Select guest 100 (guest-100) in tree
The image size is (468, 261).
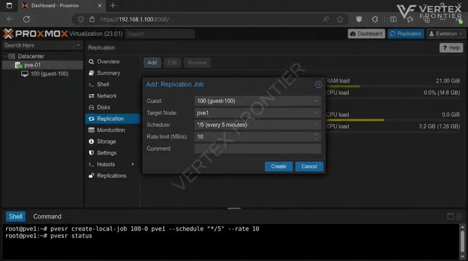(49, 73)
